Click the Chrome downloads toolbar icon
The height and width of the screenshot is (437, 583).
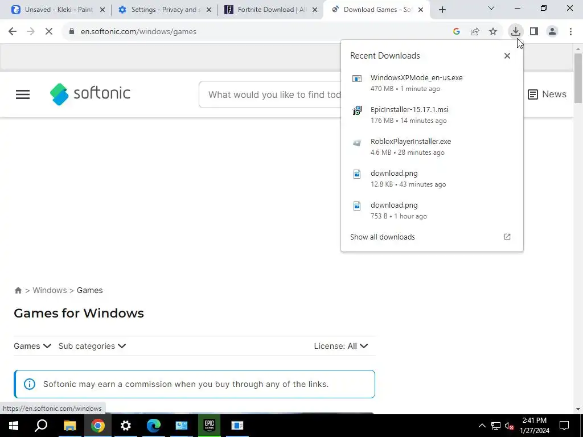[516, 32]
